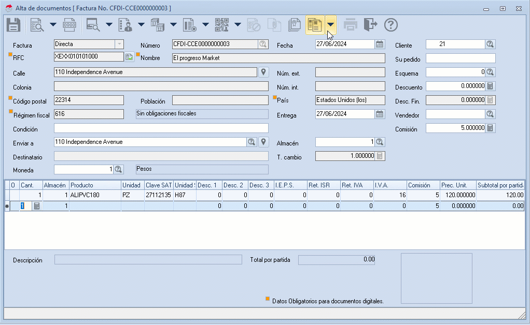The height and width of the screenshot is (325, 530).
Task: Open the Entrega date calendar icon
Action: 380,114
